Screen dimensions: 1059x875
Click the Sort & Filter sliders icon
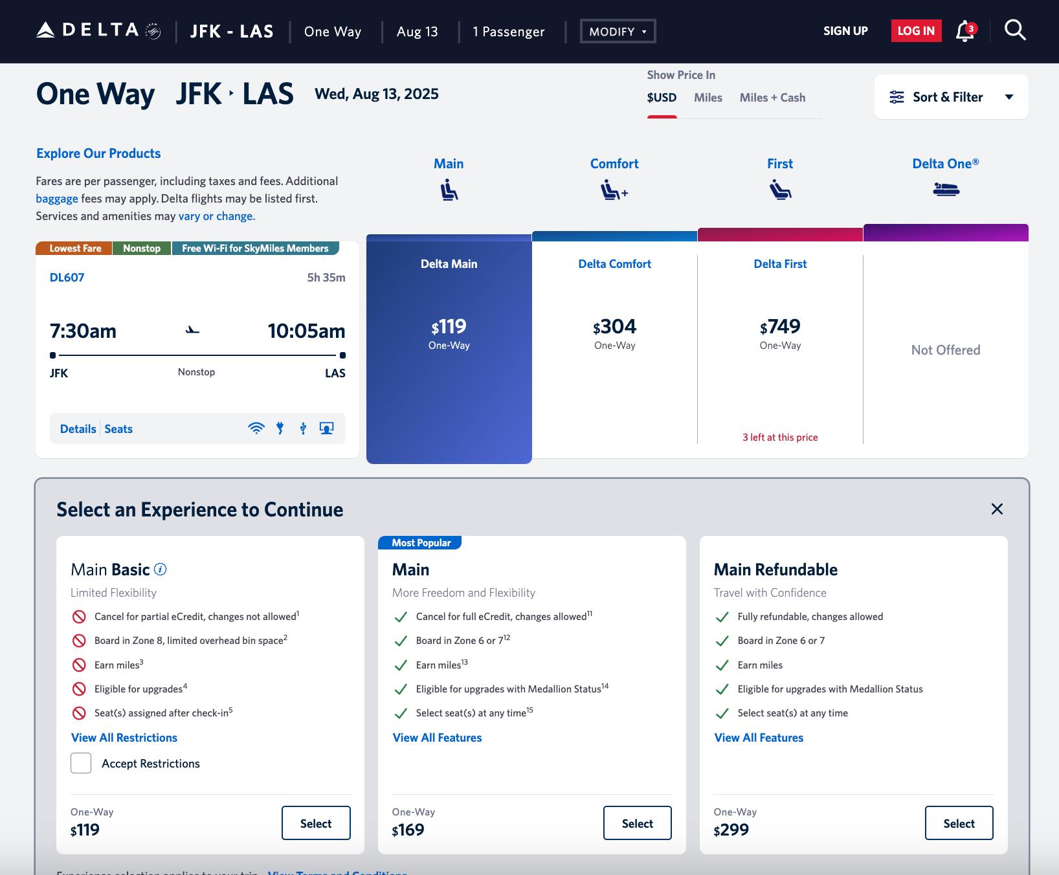coord(897,97)
